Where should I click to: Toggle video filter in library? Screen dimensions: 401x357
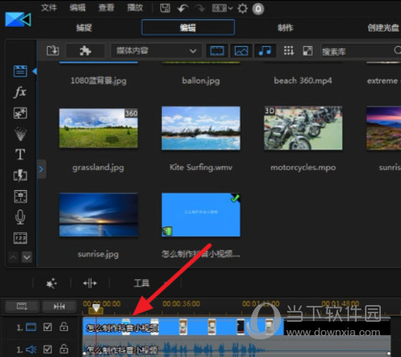point(217,51)
